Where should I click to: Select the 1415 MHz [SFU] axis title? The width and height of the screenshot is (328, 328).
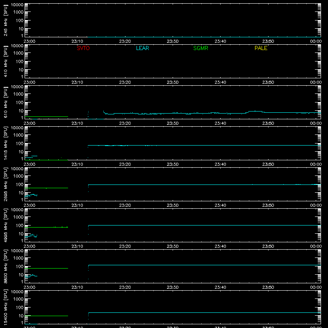point(5,143)
